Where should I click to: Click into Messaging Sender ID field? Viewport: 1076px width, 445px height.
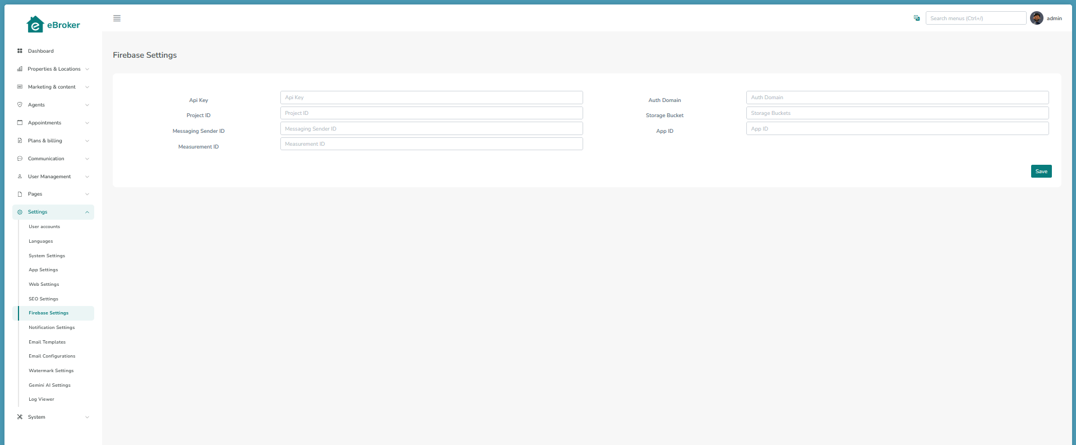click(431, 129)
